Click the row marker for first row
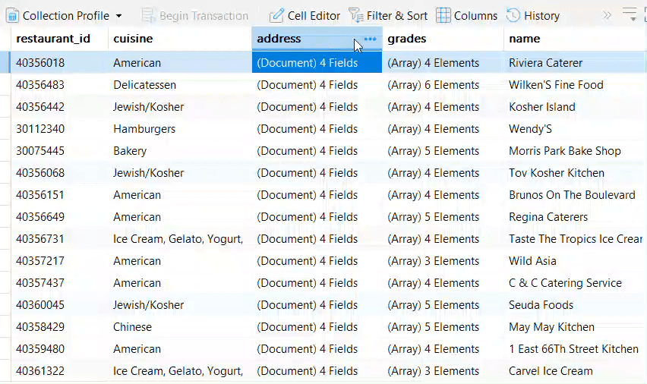The height and width of the screenshot is (384, 647). (x=5, y=63)
